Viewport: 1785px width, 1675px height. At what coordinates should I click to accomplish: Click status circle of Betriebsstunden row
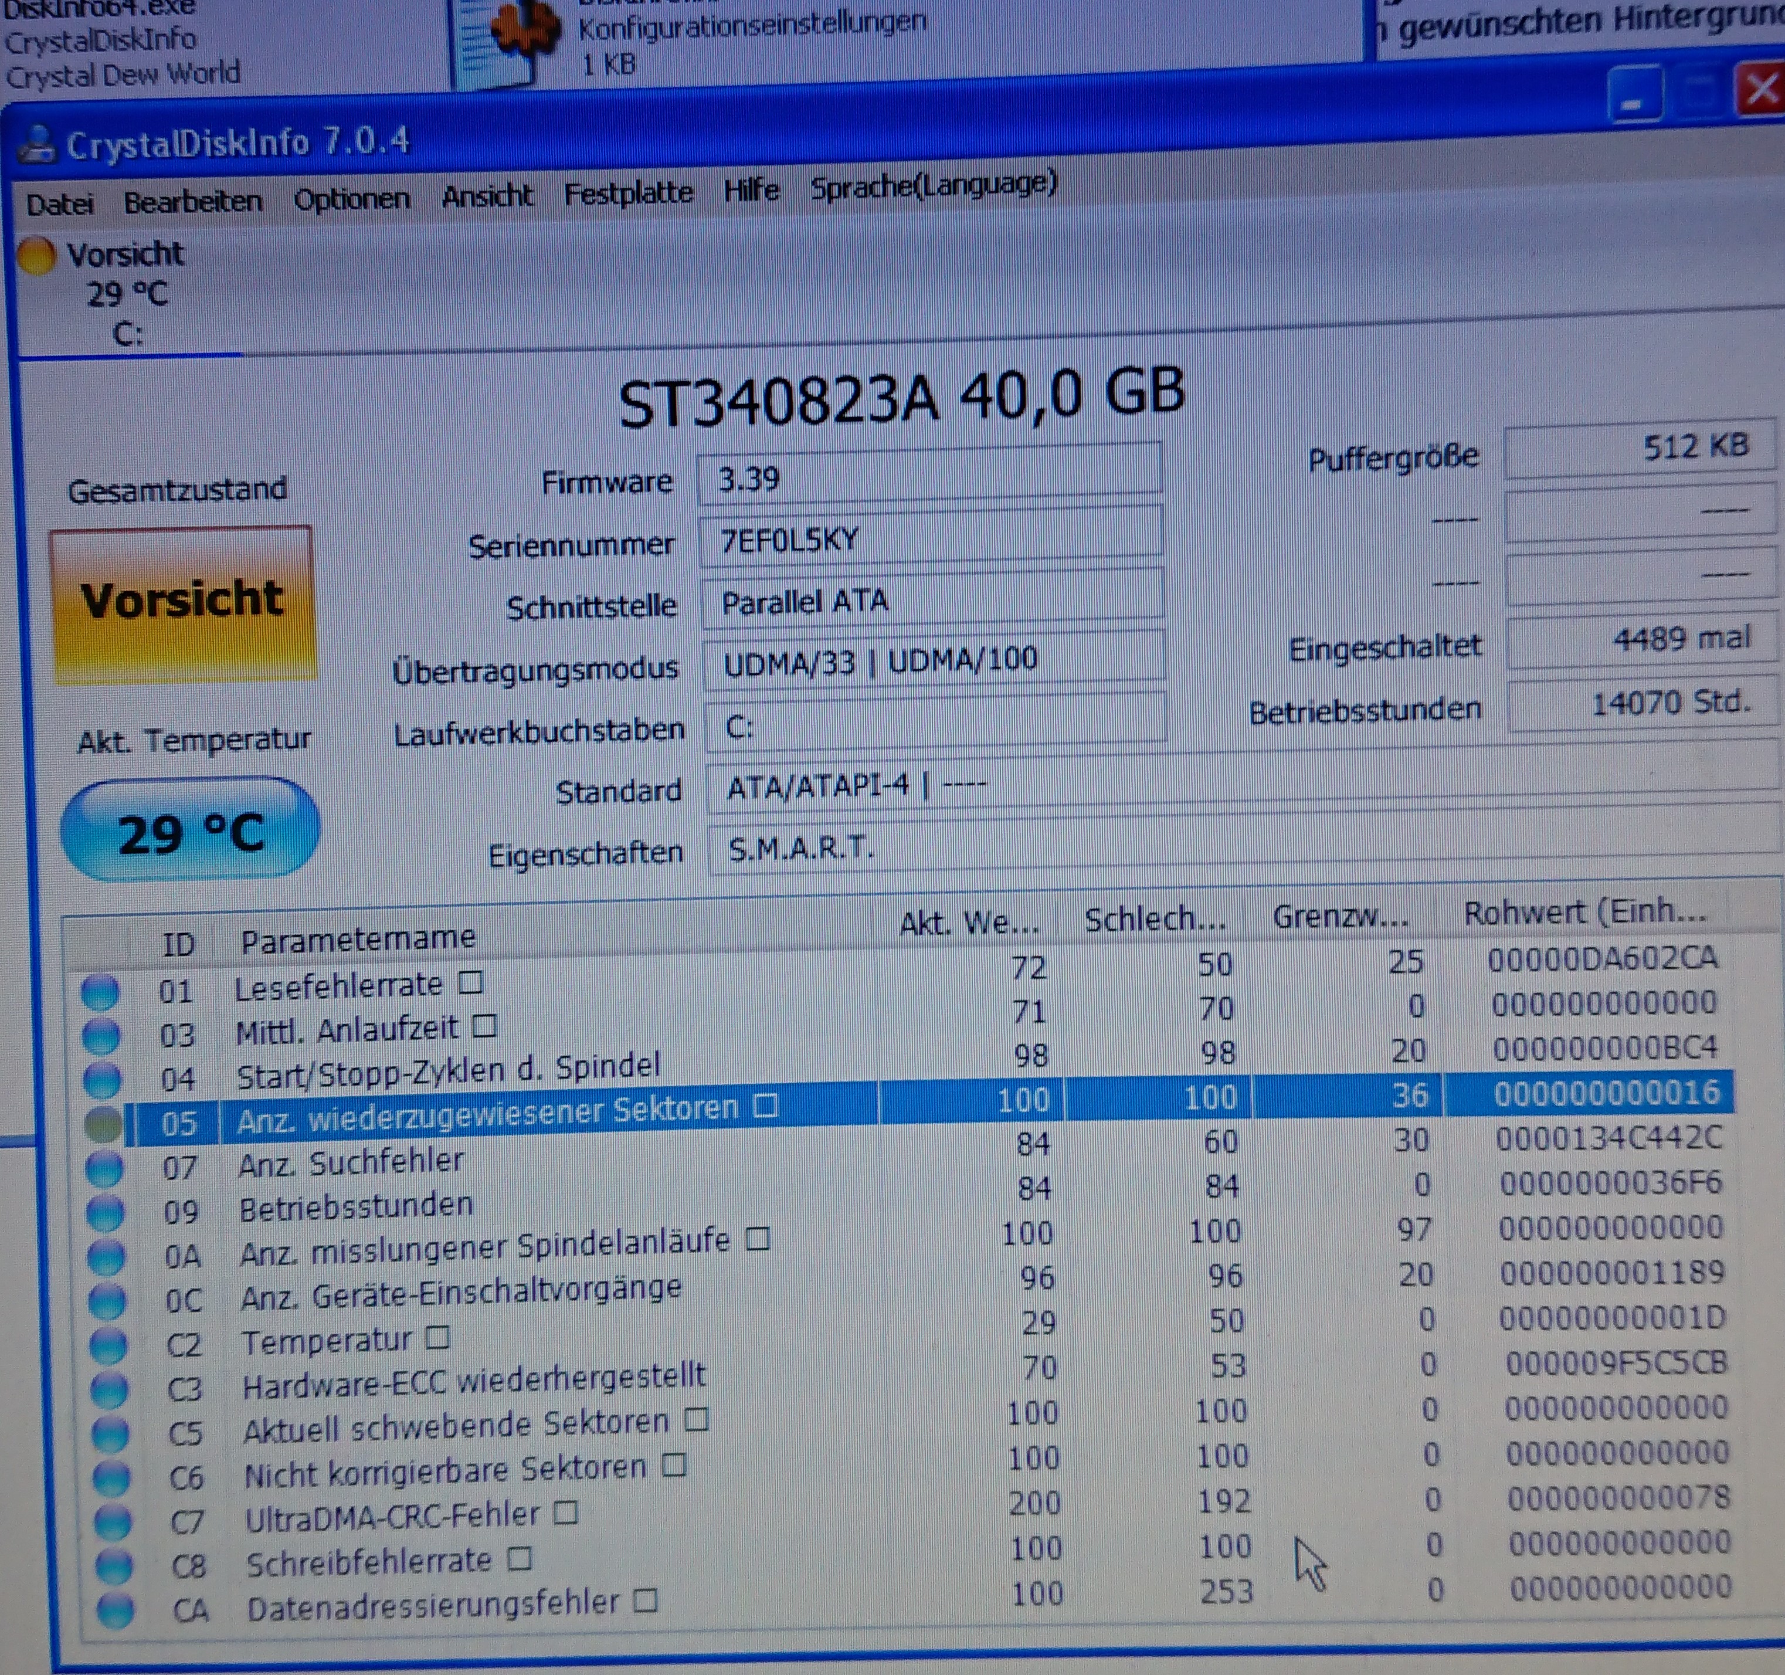(x=105, y=1212)
